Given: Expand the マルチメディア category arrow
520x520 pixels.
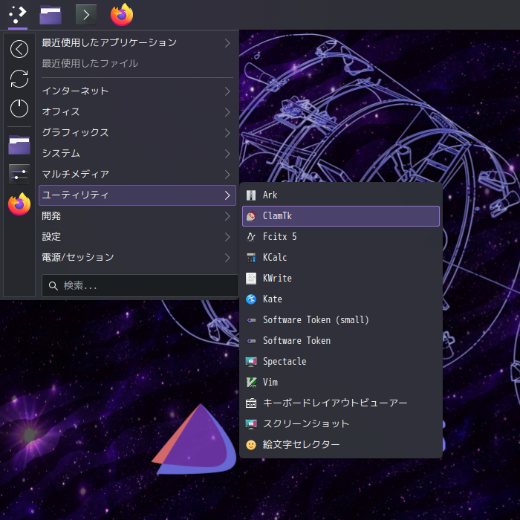Looking at the screenshot, I should pos(227,174).
